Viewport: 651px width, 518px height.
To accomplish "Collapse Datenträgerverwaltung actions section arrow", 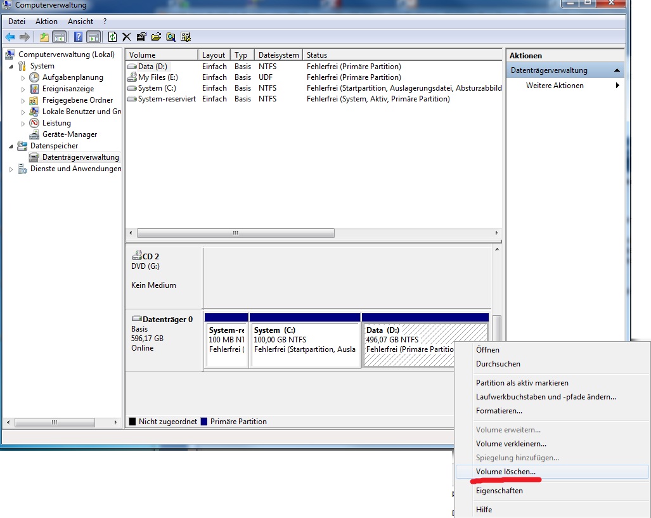I will [x=617, y=70].
